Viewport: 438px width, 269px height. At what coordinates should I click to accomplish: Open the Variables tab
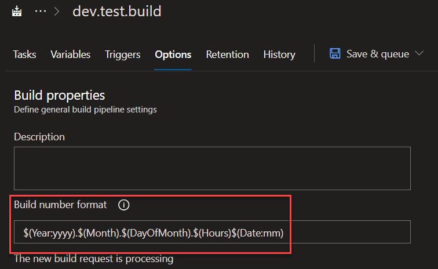tap(70, 54)
